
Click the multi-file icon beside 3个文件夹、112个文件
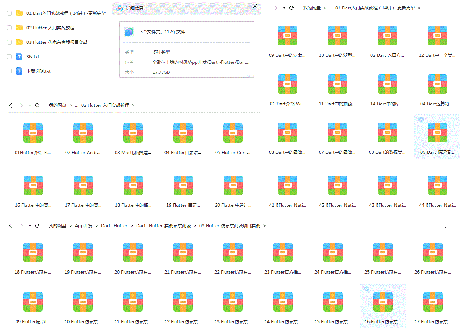[x=129, y=32]
